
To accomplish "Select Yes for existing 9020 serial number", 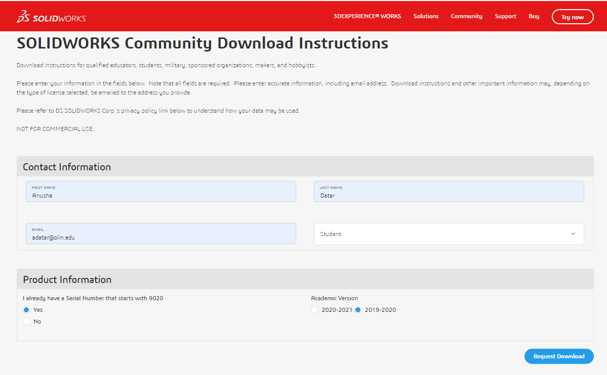I will (27, 310).
